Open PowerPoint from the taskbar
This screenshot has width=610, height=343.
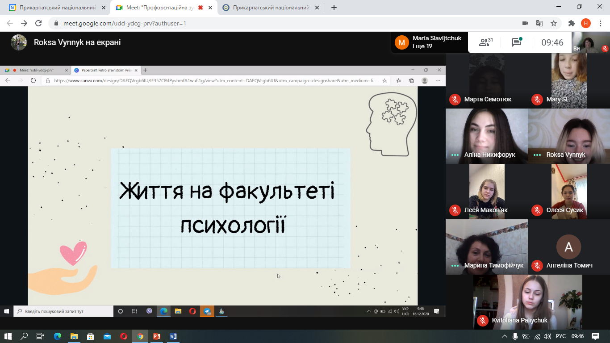(157, 336)
